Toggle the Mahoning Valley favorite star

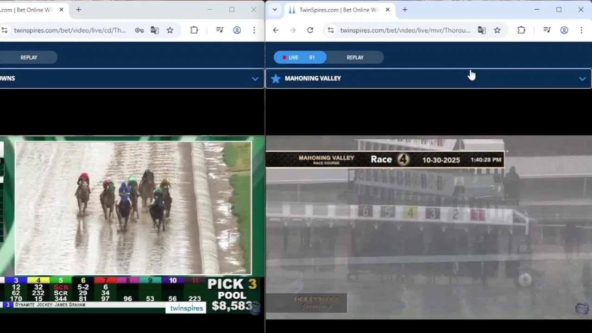click(x=276, y=79)
